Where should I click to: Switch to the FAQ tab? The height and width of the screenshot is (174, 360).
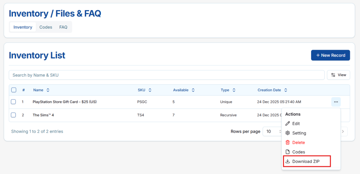coord(63,27)
